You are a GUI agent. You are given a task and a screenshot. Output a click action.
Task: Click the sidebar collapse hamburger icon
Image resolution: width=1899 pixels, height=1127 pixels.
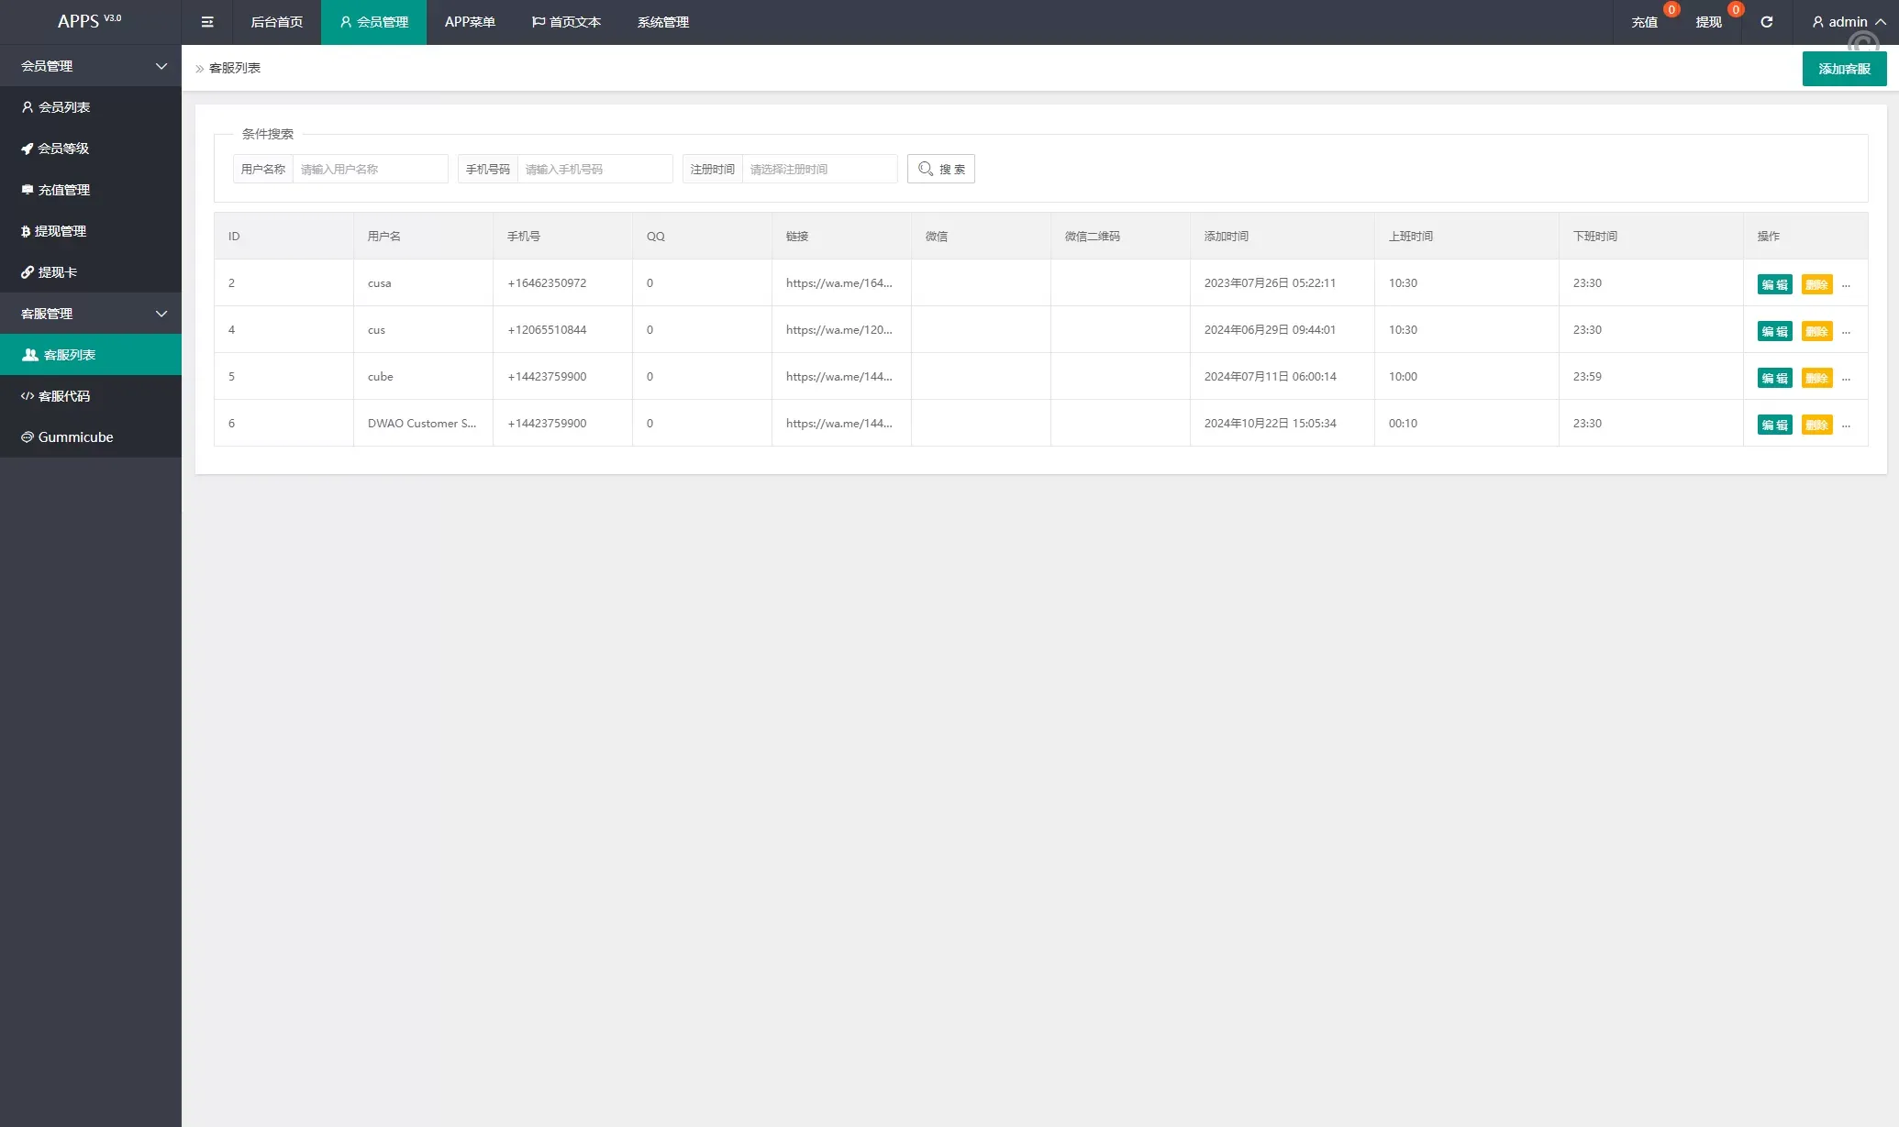click(207, 22)
